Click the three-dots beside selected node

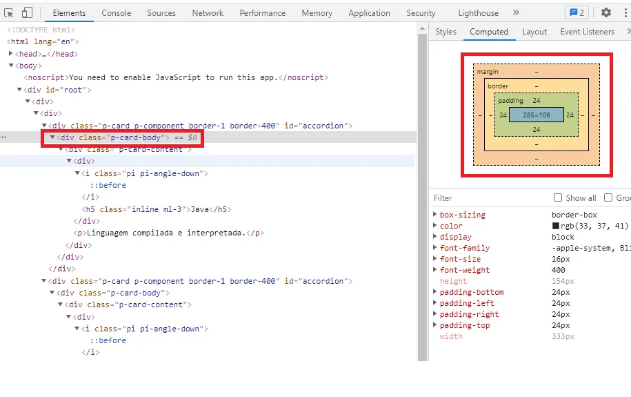click(3, 137)
